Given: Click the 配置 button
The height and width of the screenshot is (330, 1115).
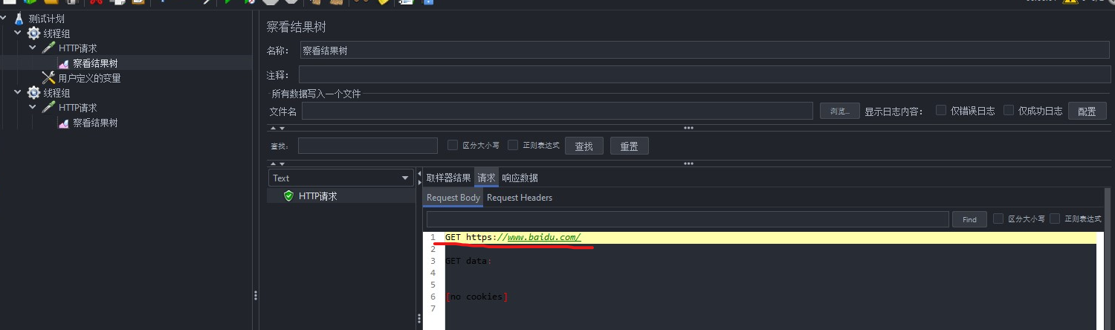Looking at the screenshot, I should click(x=1087, y=111).
